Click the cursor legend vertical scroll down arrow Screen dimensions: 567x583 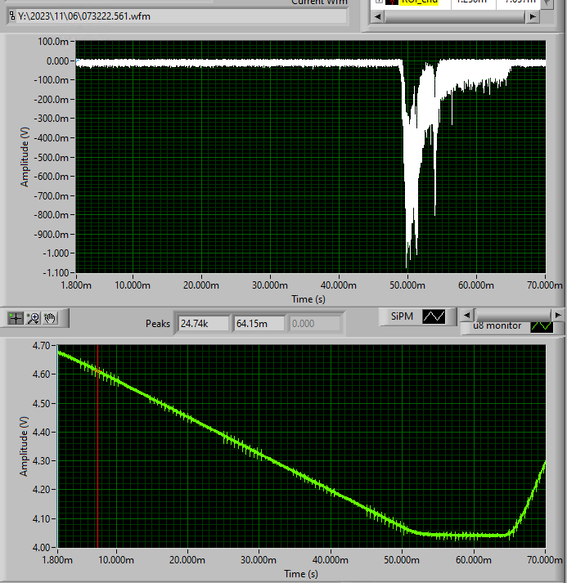[547, 3]
